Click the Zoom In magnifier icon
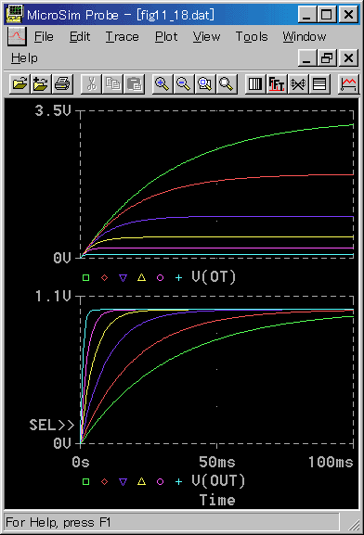 click(162, 83)
